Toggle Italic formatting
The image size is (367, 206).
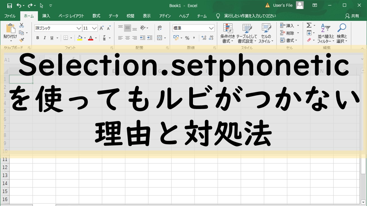(45, 38)
